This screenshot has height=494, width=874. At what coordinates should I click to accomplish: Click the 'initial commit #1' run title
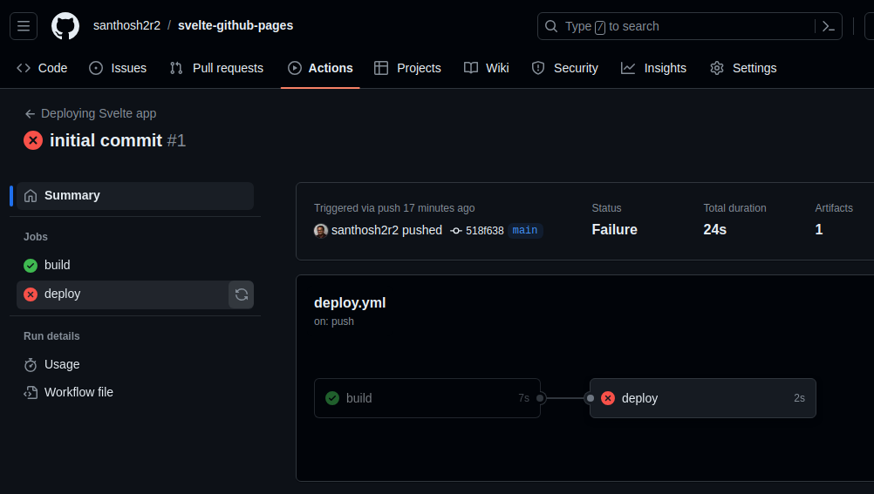point(118,140)
